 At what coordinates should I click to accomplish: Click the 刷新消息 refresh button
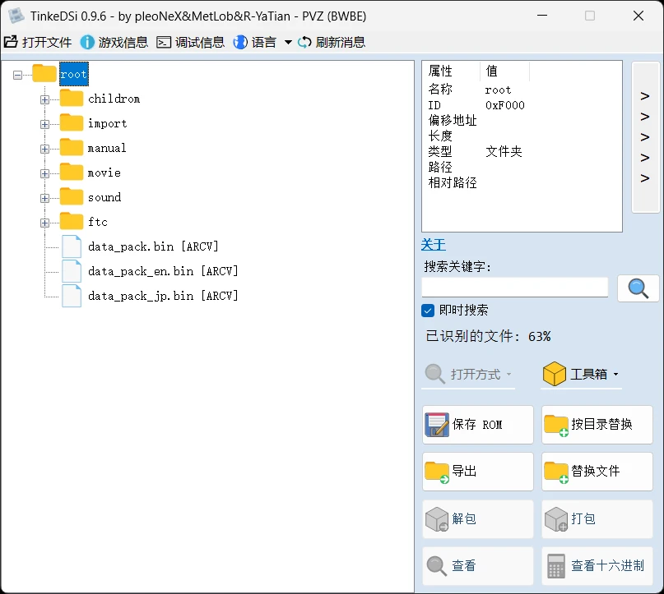[x=332, y=42]
